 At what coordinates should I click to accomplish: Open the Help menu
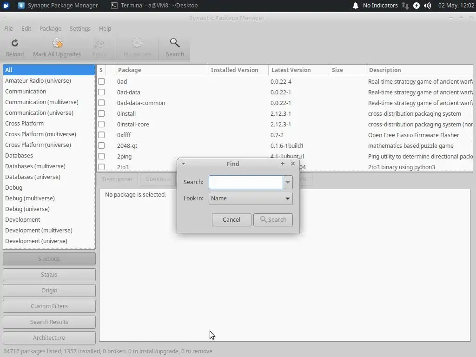click(105, 28)
